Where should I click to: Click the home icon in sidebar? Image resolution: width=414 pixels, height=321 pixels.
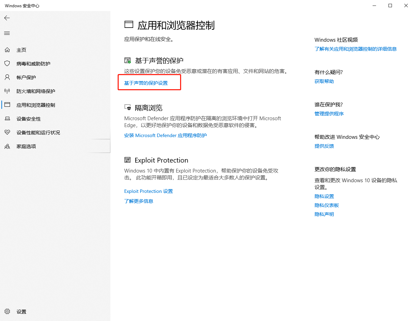click(7, 50)
